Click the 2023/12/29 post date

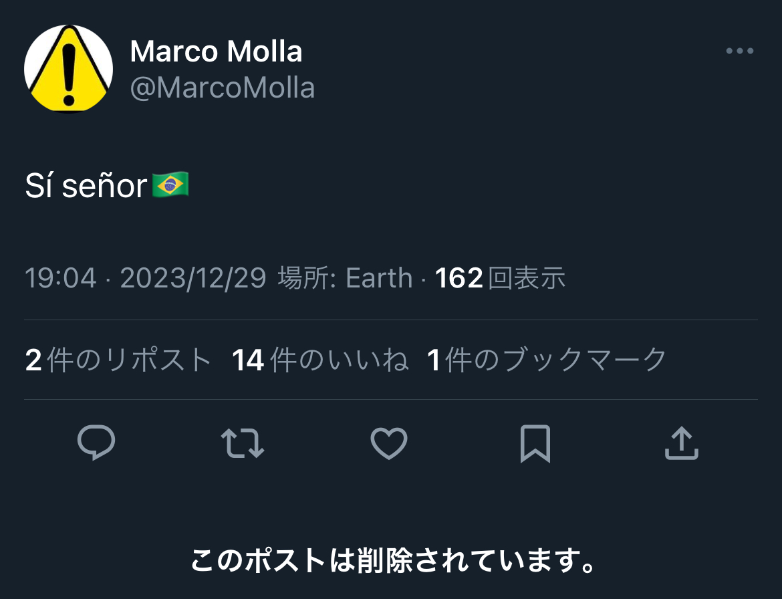(193, 277)
